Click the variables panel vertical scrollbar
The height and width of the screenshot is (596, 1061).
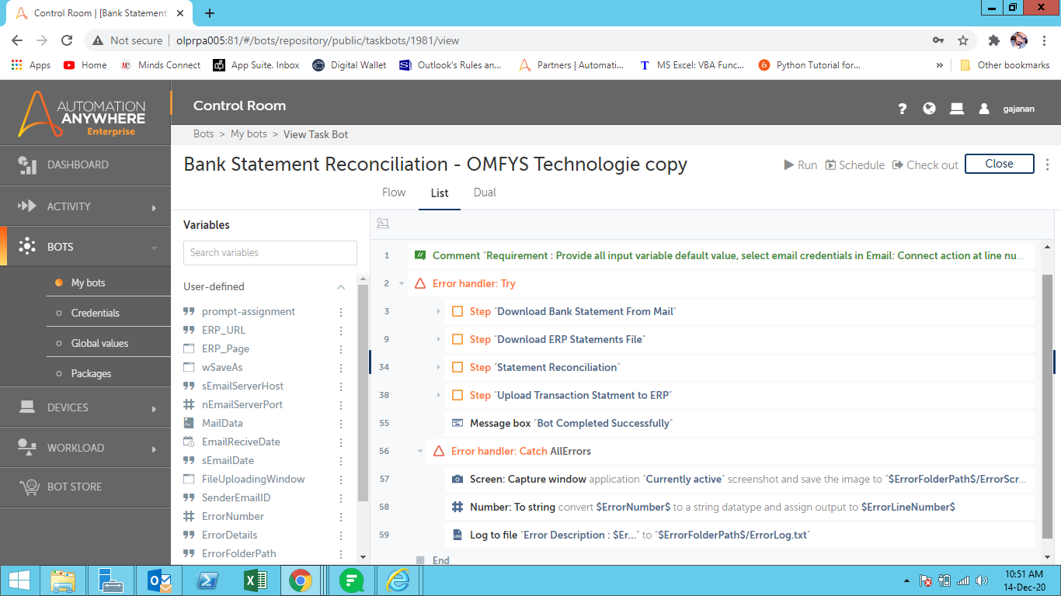(x=362, y=388)
